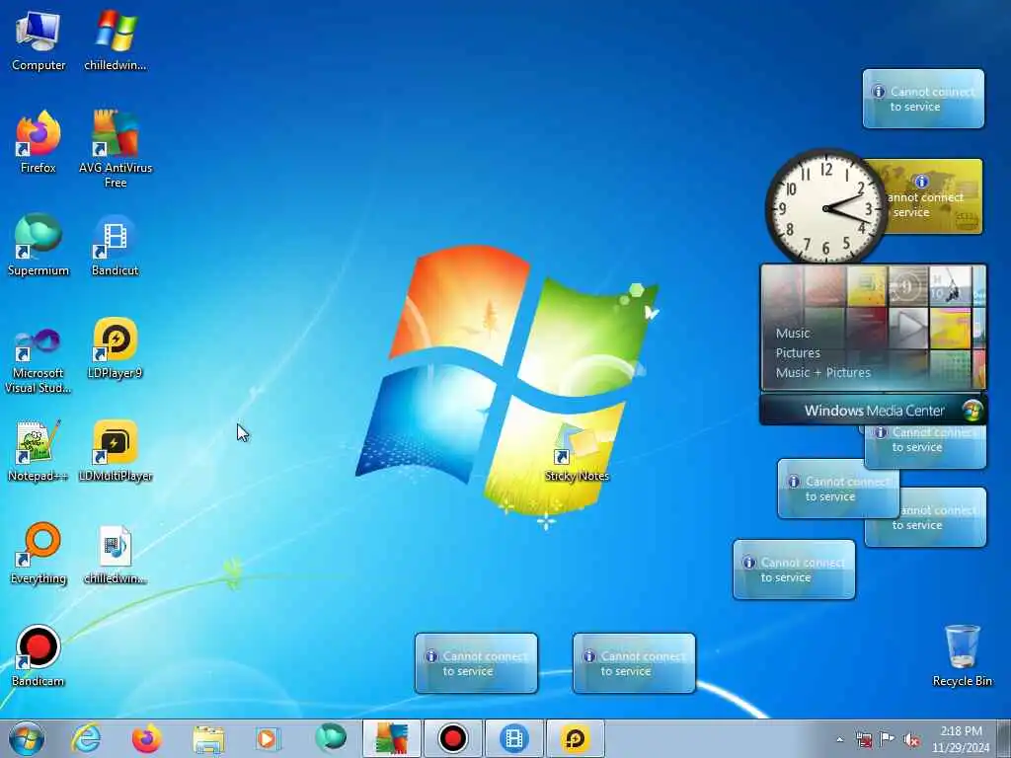The image size is (1011, 758).
Task: Switch to Bandicam taskbar button
Action: 452,738
